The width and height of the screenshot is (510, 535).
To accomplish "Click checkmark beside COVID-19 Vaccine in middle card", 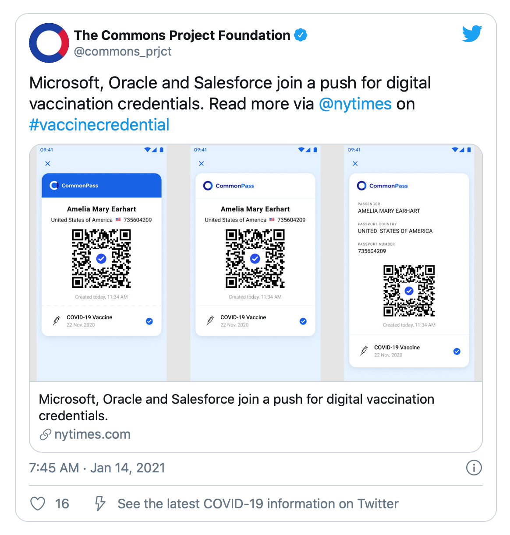I will (303, 321).
